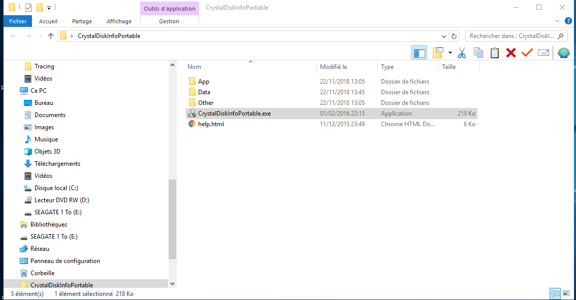This screenshot has height=300, width=576.
Task: Click the Chrome icon beside help.html
Action: click(192, 124)
